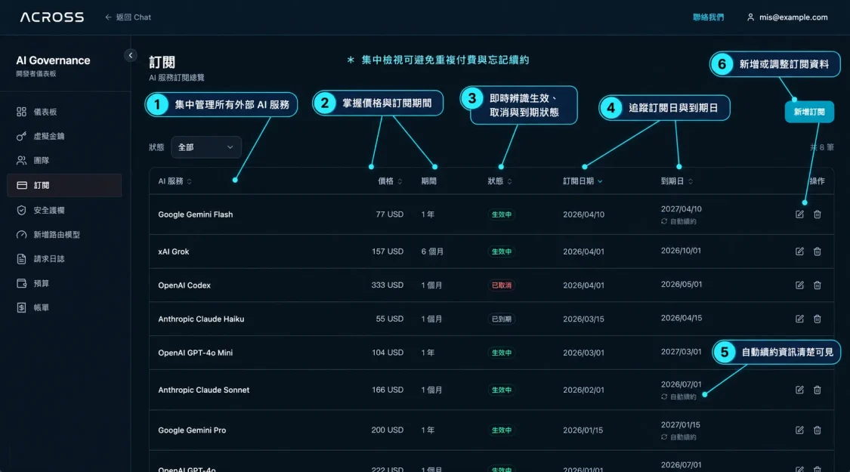
Task: Open 儀表板 in the sidebar
Action: 64,112
